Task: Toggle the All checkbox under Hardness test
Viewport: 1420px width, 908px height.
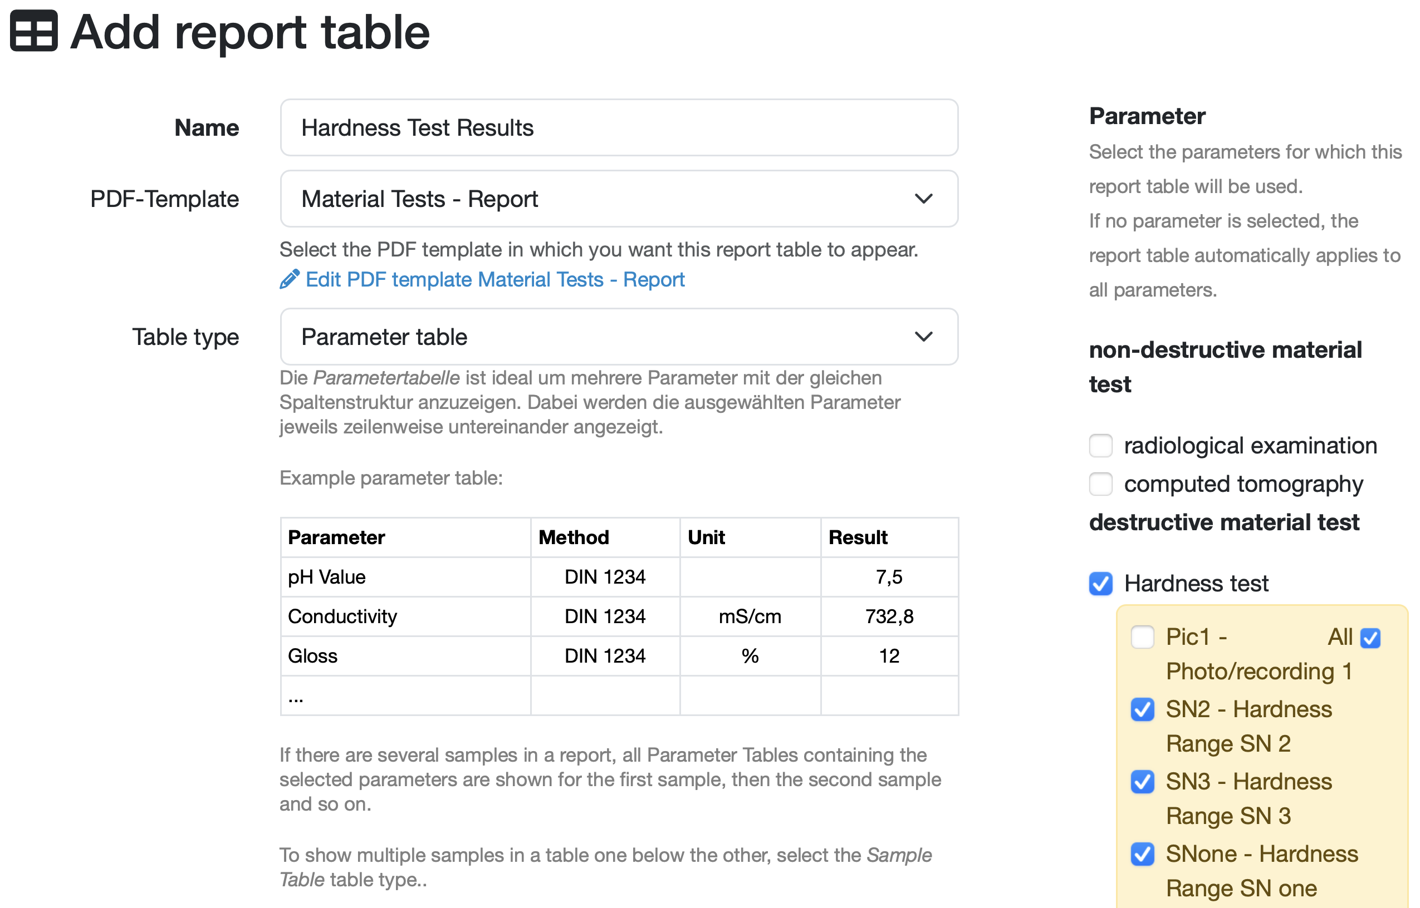Action: coord(1370,638)
